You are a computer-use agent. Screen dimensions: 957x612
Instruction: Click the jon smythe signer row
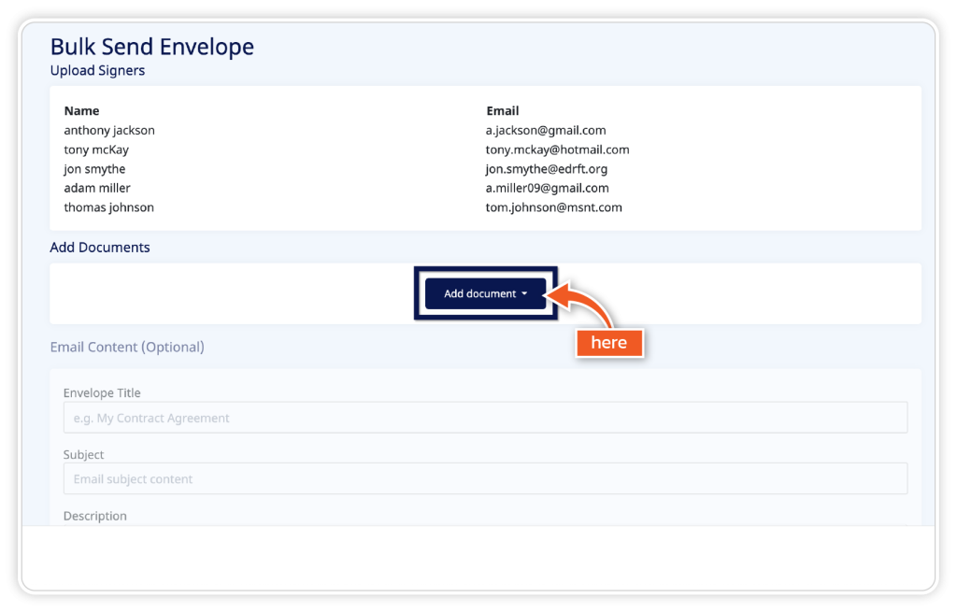[x=94, y=169]
